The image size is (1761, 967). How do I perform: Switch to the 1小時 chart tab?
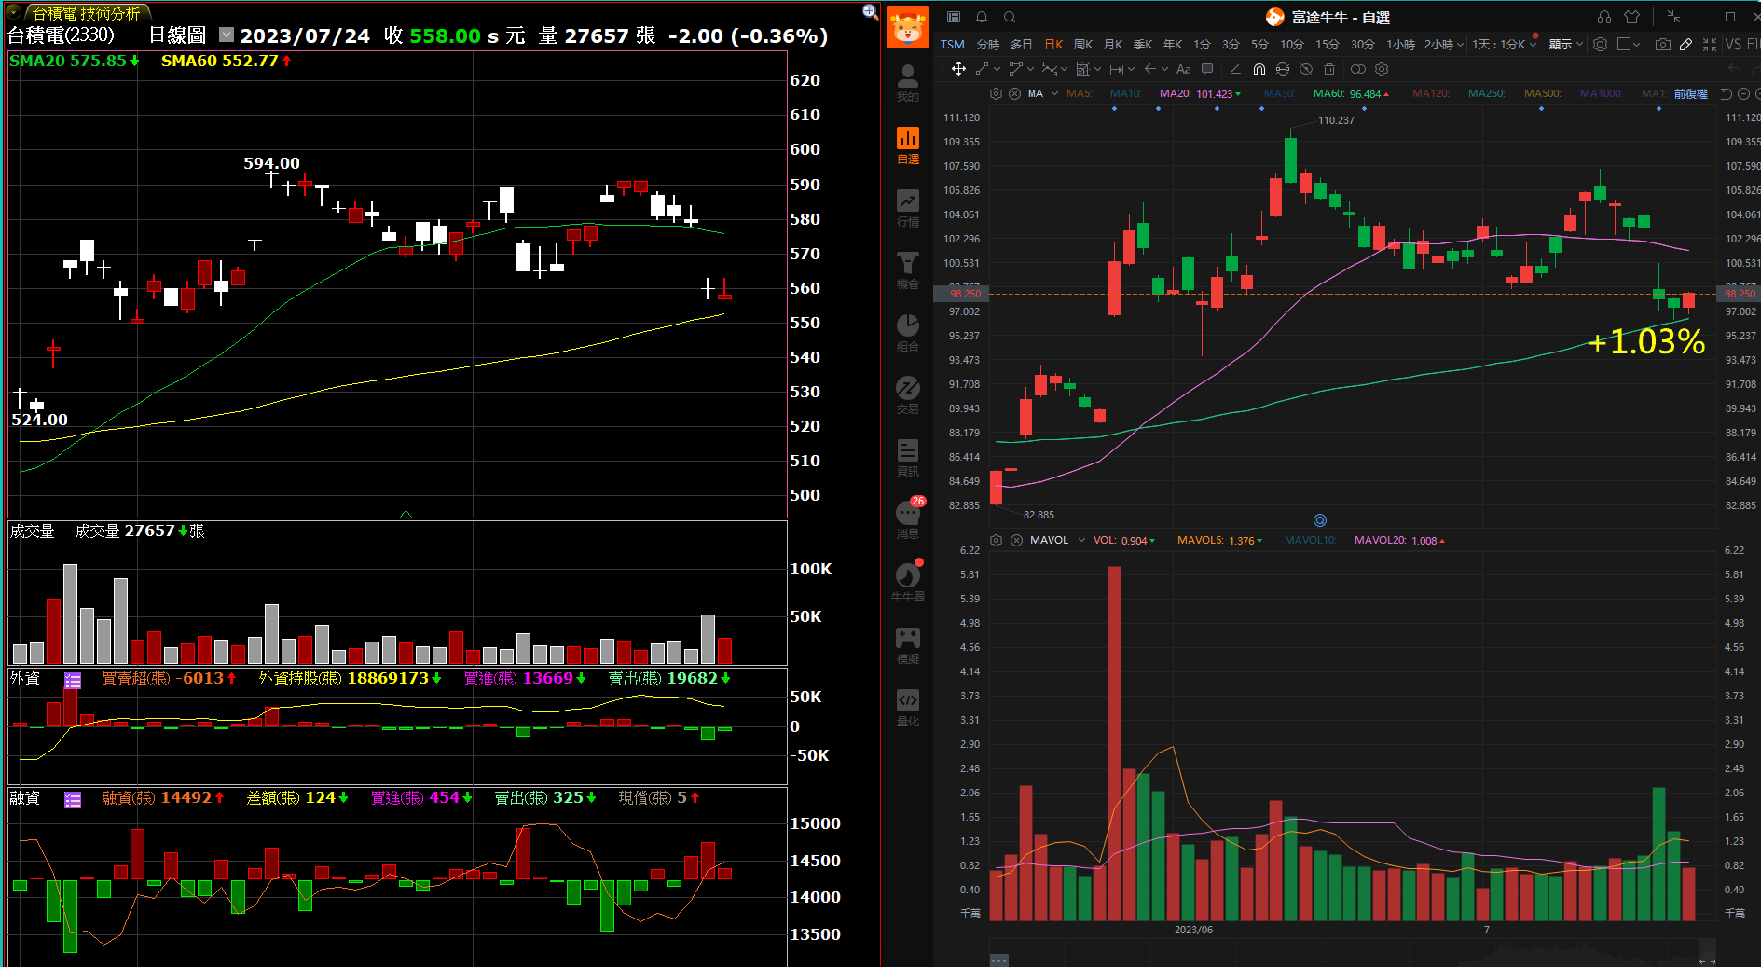(1400, 44)
